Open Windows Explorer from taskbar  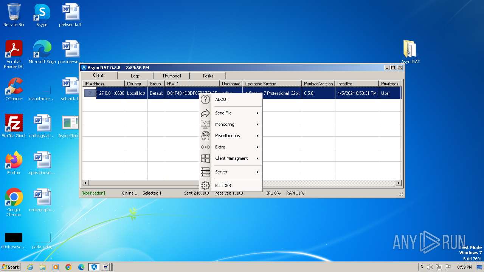43,267
